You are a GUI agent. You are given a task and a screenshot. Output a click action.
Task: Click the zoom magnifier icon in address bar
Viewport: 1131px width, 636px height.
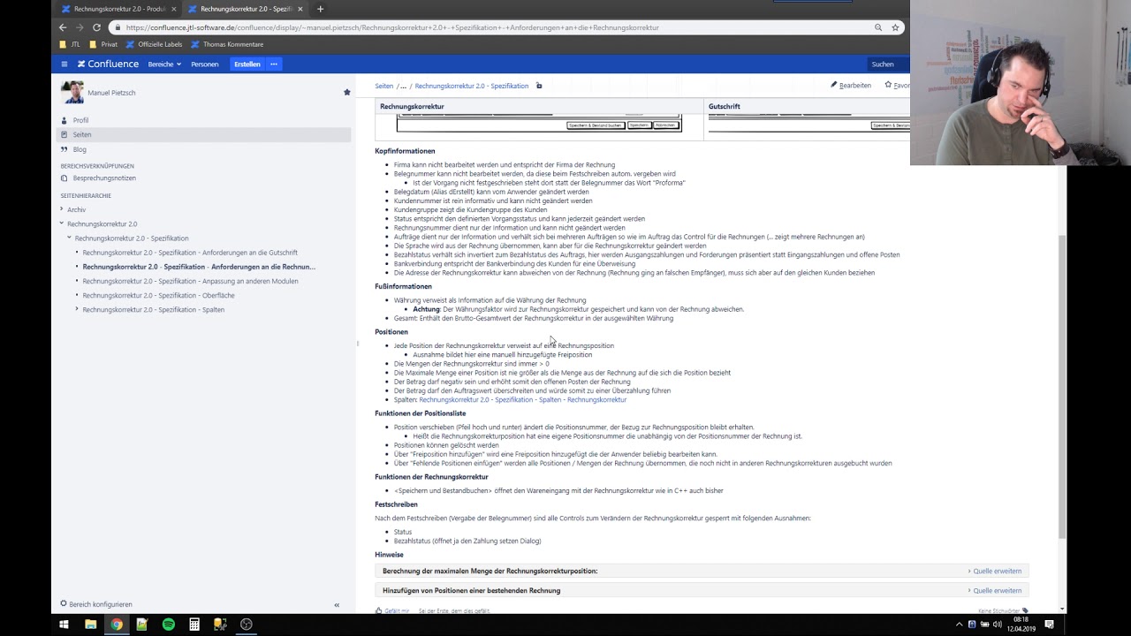(878, 27)
